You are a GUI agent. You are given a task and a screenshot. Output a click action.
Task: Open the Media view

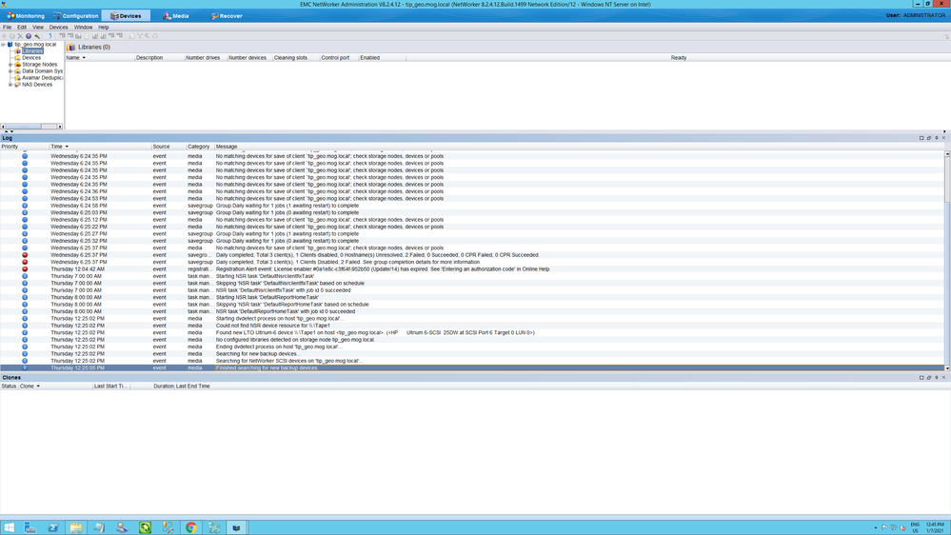point(176,16)
